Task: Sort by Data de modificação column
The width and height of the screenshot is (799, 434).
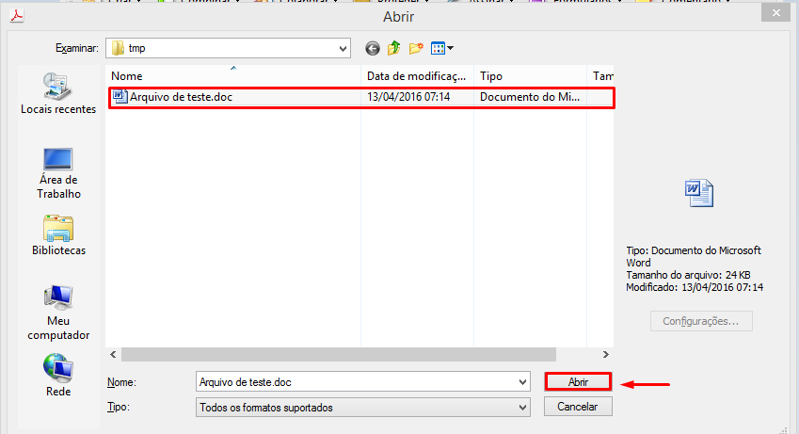Action: pos(416,75)
